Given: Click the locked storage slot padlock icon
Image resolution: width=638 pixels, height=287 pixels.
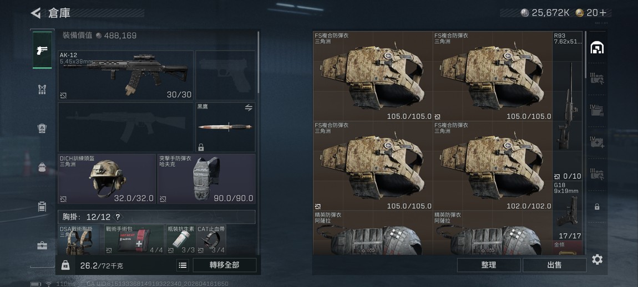Looking at the screenshot, I should 596,207.
